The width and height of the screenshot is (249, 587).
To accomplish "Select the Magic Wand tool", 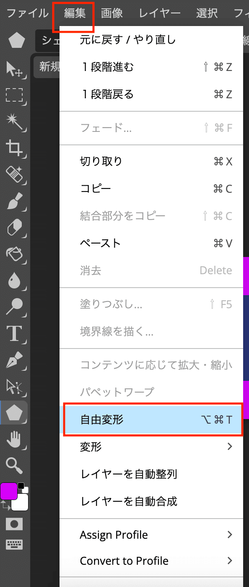I will [14, 122].
